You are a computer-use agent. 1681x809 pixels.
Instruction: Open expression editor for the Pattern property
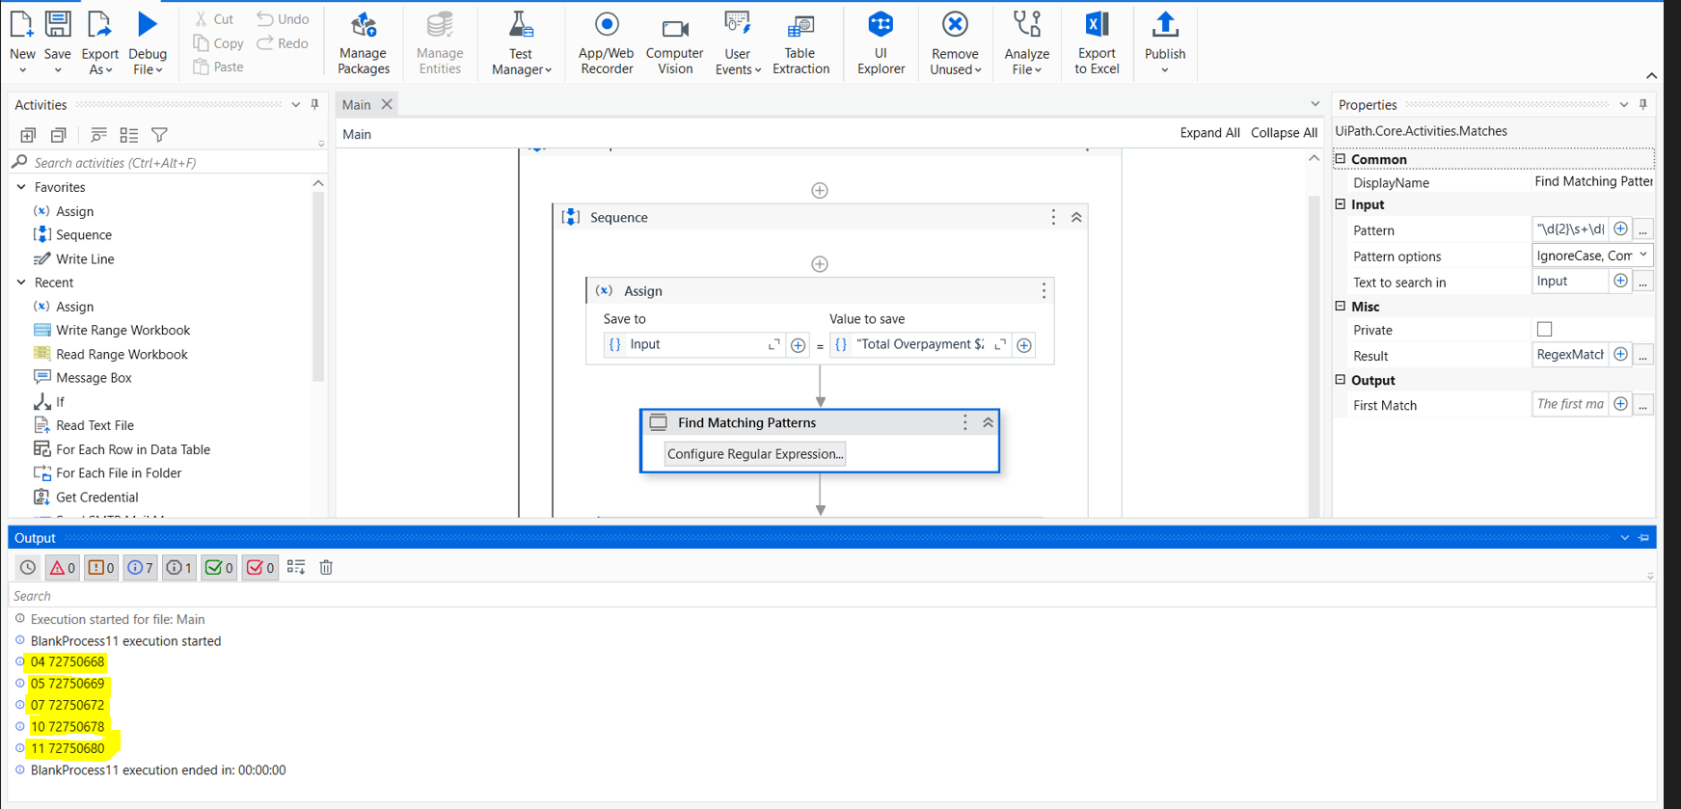pyautogui.click(x=1643, y=230)
